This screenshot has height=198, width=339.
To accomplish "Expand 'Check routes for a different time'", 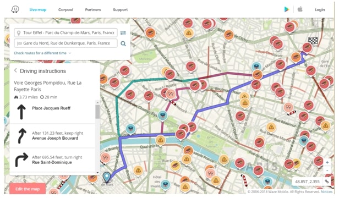I will 42,53.
